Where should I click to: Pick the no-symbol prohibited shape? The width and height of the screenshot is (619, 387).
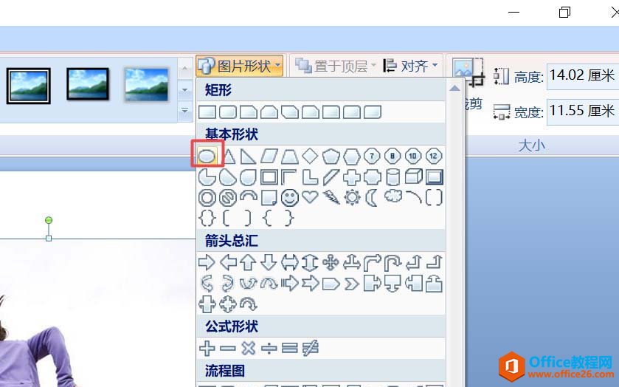pos(228,198)
